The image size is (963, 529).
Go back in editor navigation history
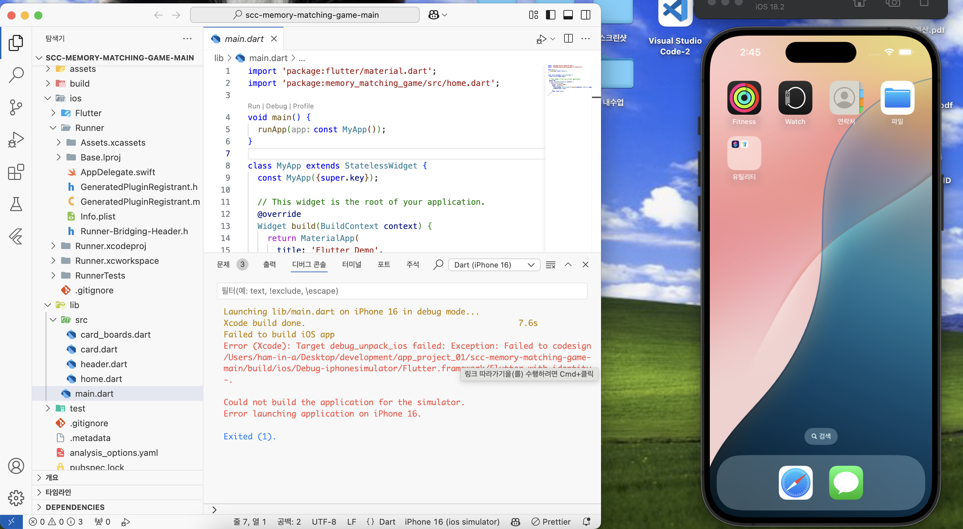click(158, 15)
